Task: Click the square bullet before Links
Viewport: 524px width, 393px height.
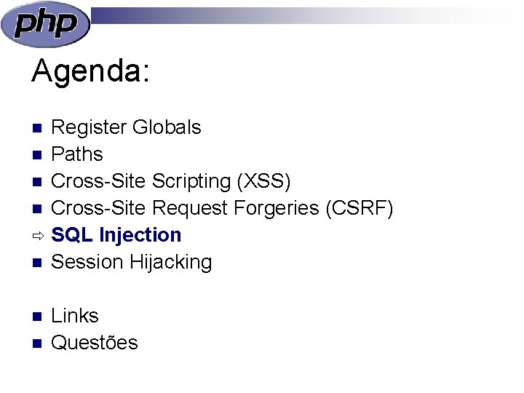Action: tap(37, 317)
